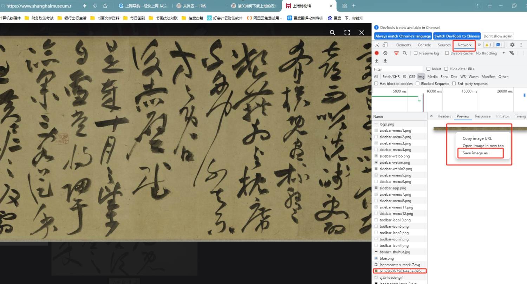Open the No throttling dropdown
The width and height of the screenshot is (527, 284).
[490, 53]
